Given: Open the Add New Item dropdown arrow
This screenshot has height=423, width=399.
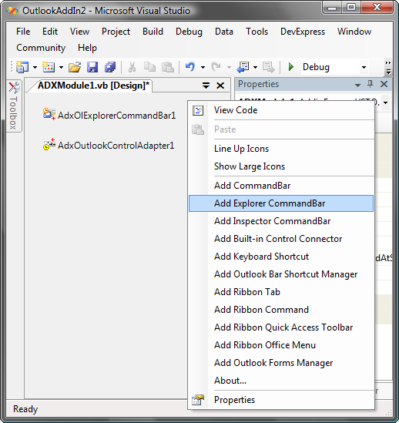Looking at the screenshot, I should click(62, 67).
